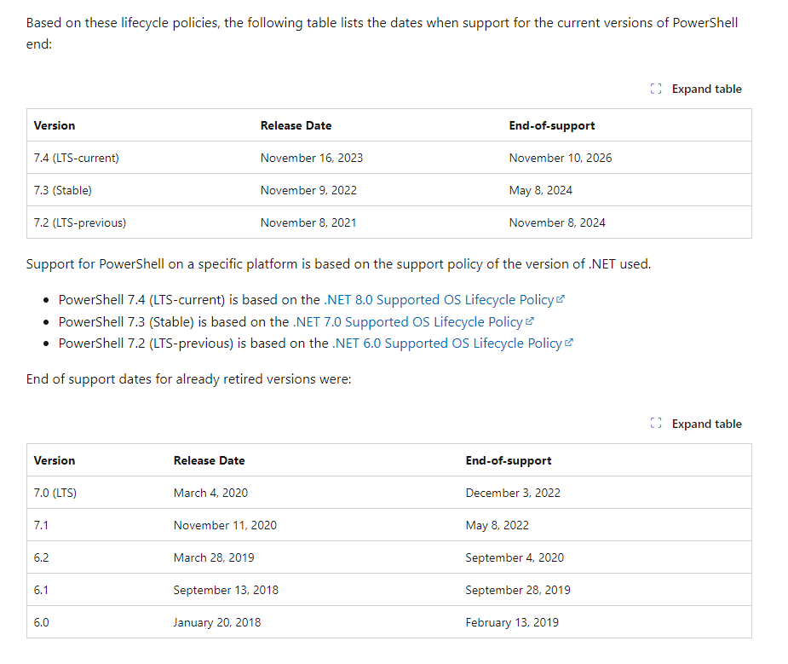The image size is (788, 664).
Task: Open .NET 7.0 Supported OS Lifecycle Policy
Action: [x=408, y=322]
